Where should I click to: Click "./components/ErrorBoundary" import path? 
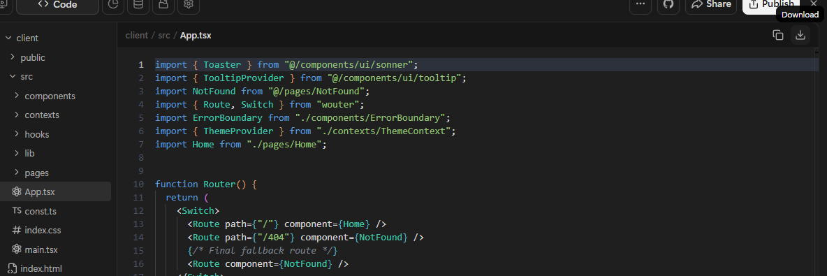coord(370,117)
